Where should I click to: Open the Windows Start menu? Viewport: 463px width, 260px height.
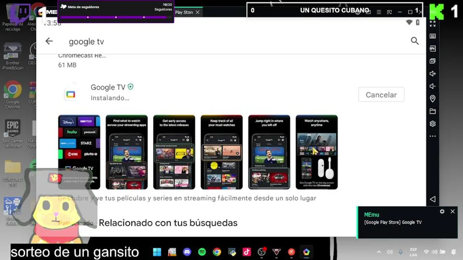point(157,252)
